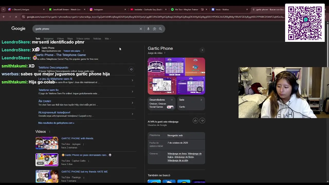Open options for the Capitan Gatito video

coord(88,161)
